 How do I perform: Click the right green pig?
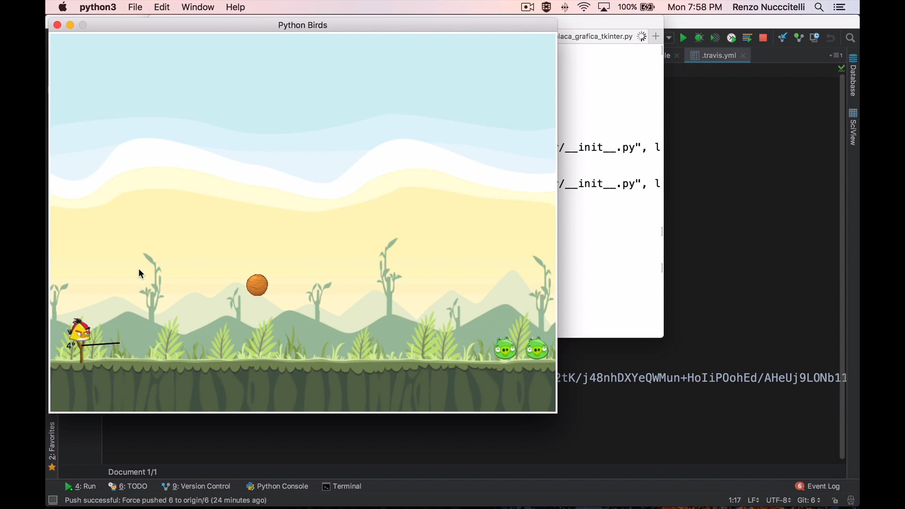(x=537, y=349)
